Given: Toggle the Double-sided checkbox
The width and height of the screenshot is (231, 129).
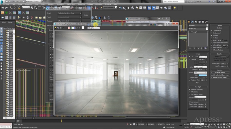Looking at the screenshot, I should (211, 33).
